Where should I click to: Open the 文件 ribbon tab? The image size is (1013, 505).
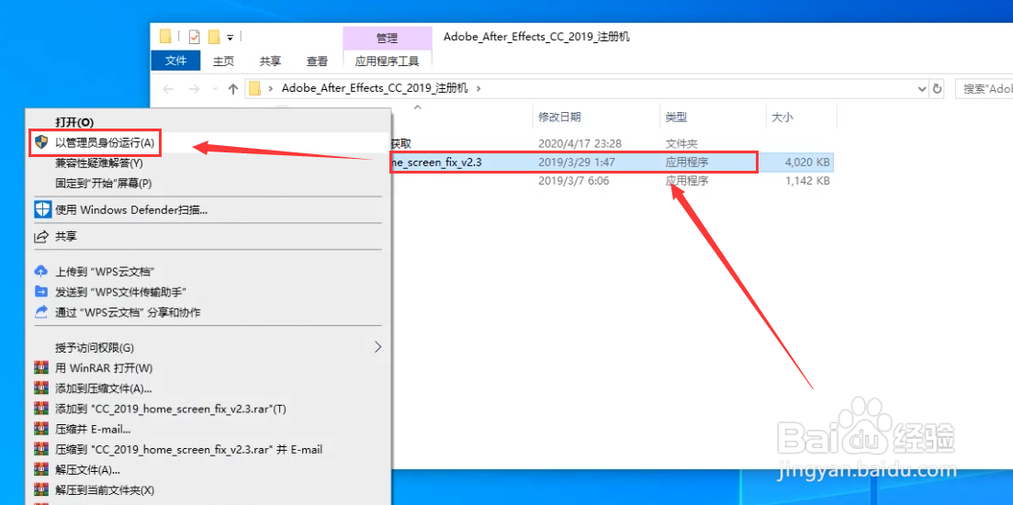pyautogui.click(x=175, y=61)
